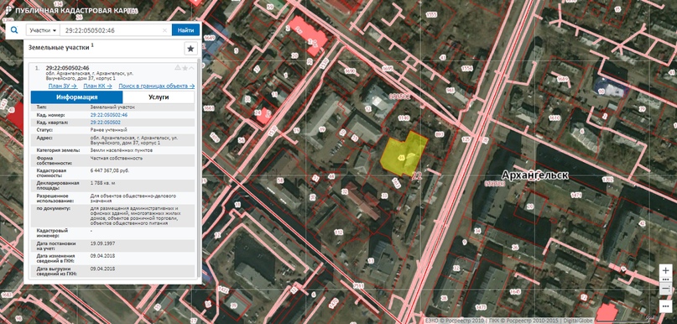Image resolution: width=677 pixels, height=324 pixels.
Task: Zoom in with the plus button
Action: (665, 270)
